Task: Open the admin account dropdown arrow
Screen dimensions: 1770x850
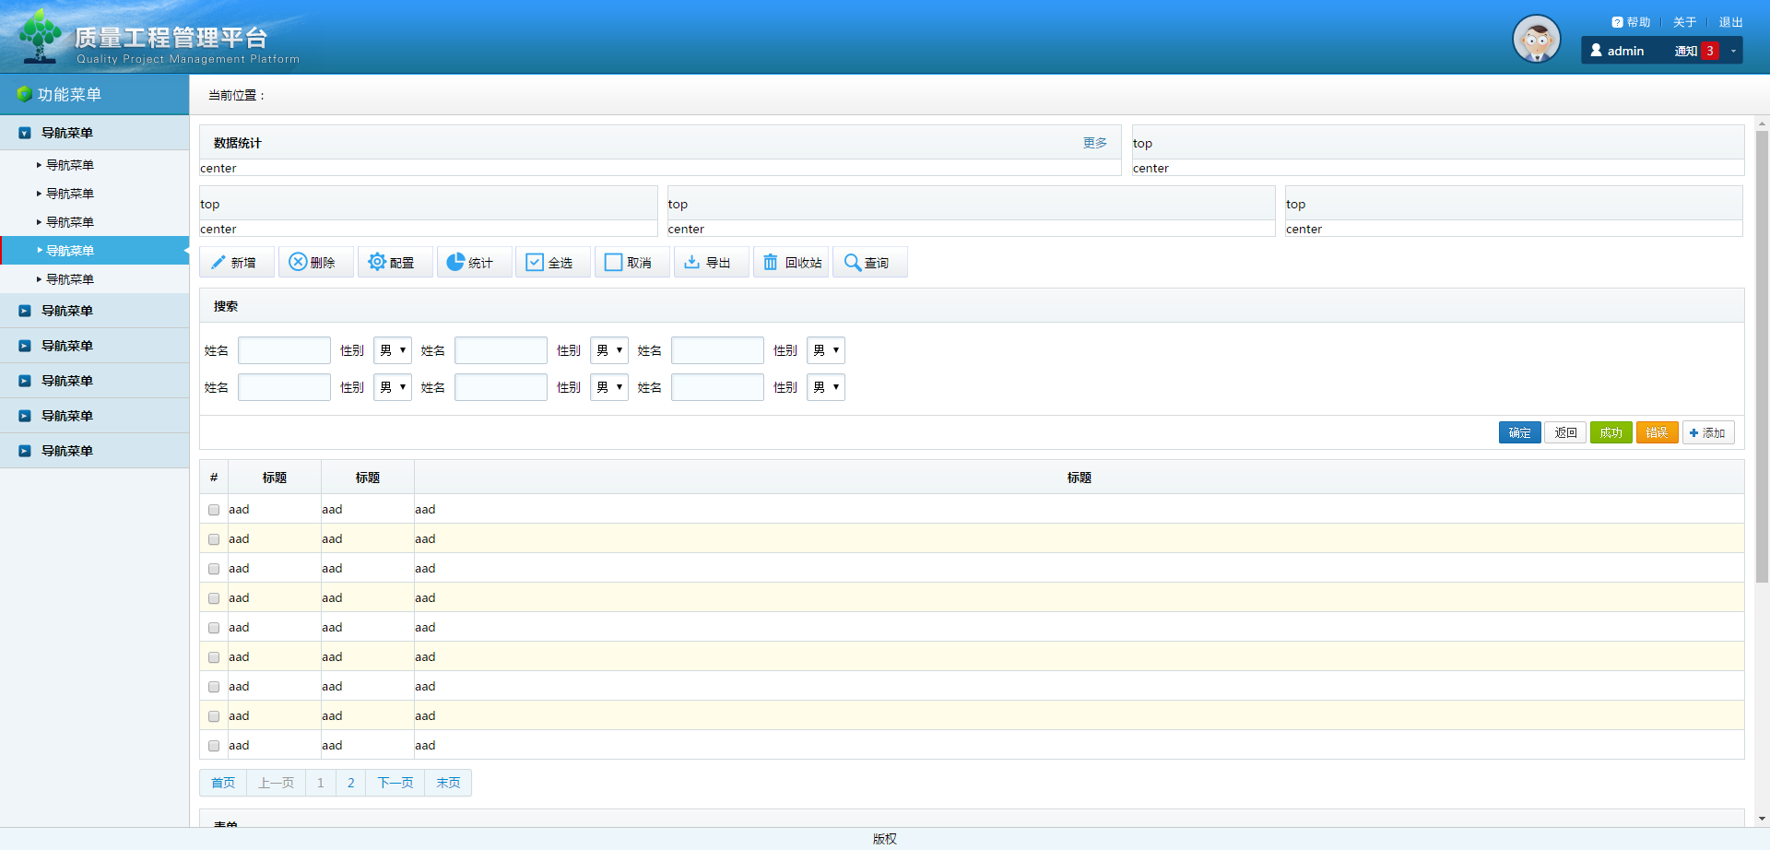Action: (1733, 51)
